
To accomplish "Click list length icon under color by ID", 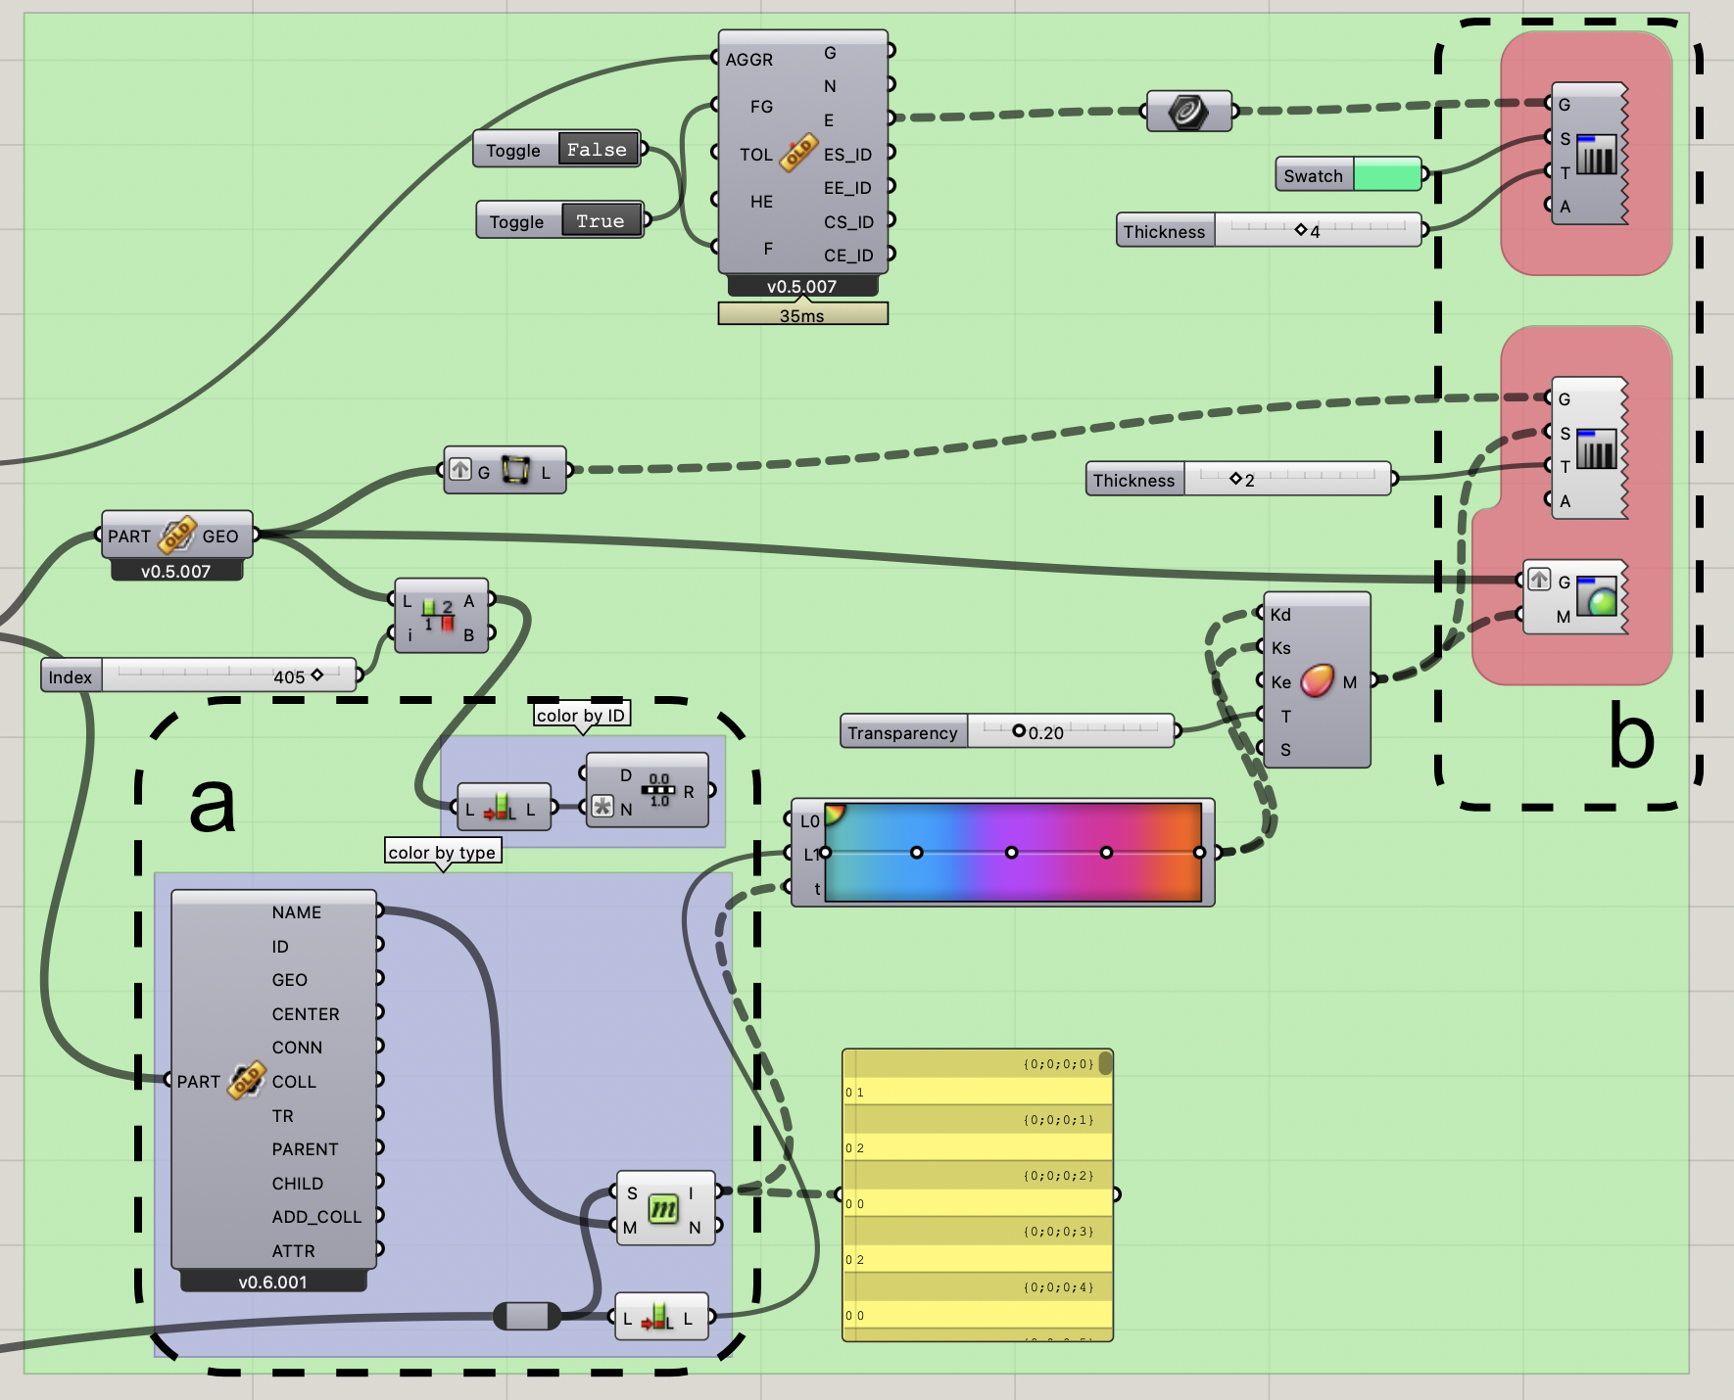I will 500,809.
